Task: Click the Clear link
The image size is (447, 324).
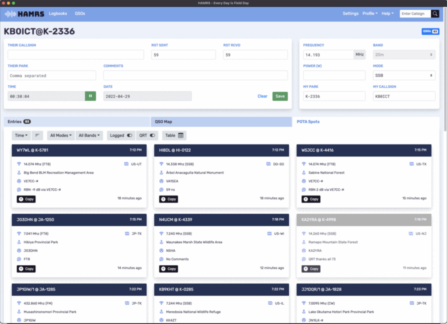Action: coord(262,96)
